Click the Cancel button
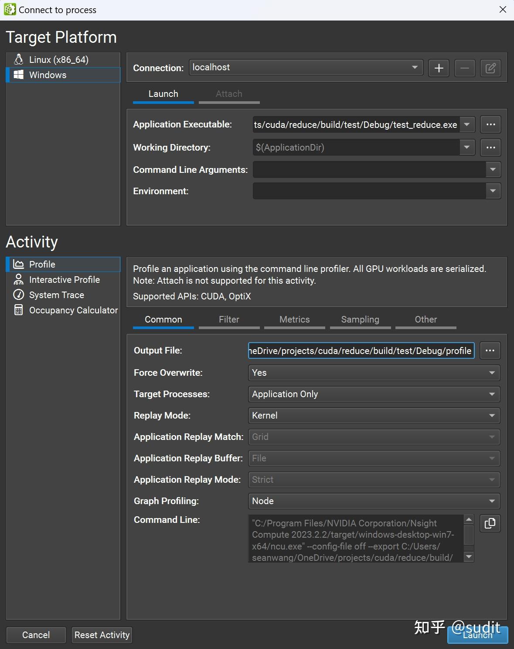 point(36,635)
